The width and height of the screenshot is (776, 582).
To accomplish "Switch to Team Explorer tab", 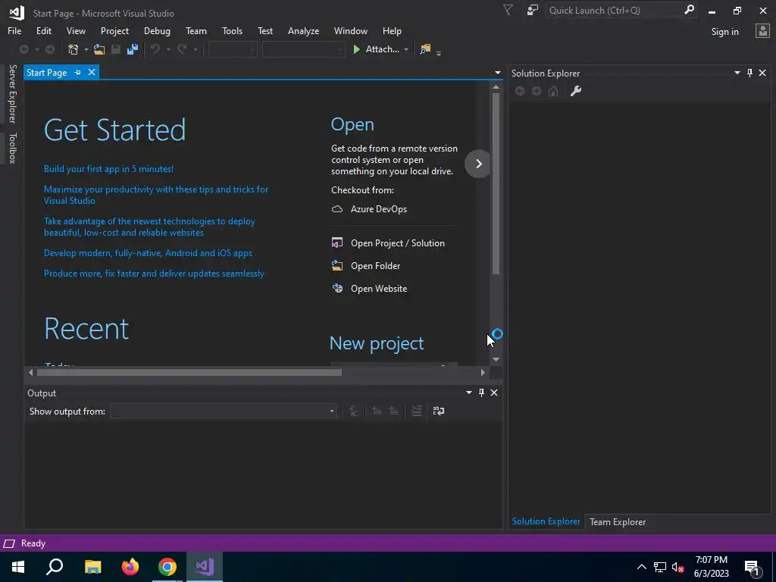I will 617,521.
